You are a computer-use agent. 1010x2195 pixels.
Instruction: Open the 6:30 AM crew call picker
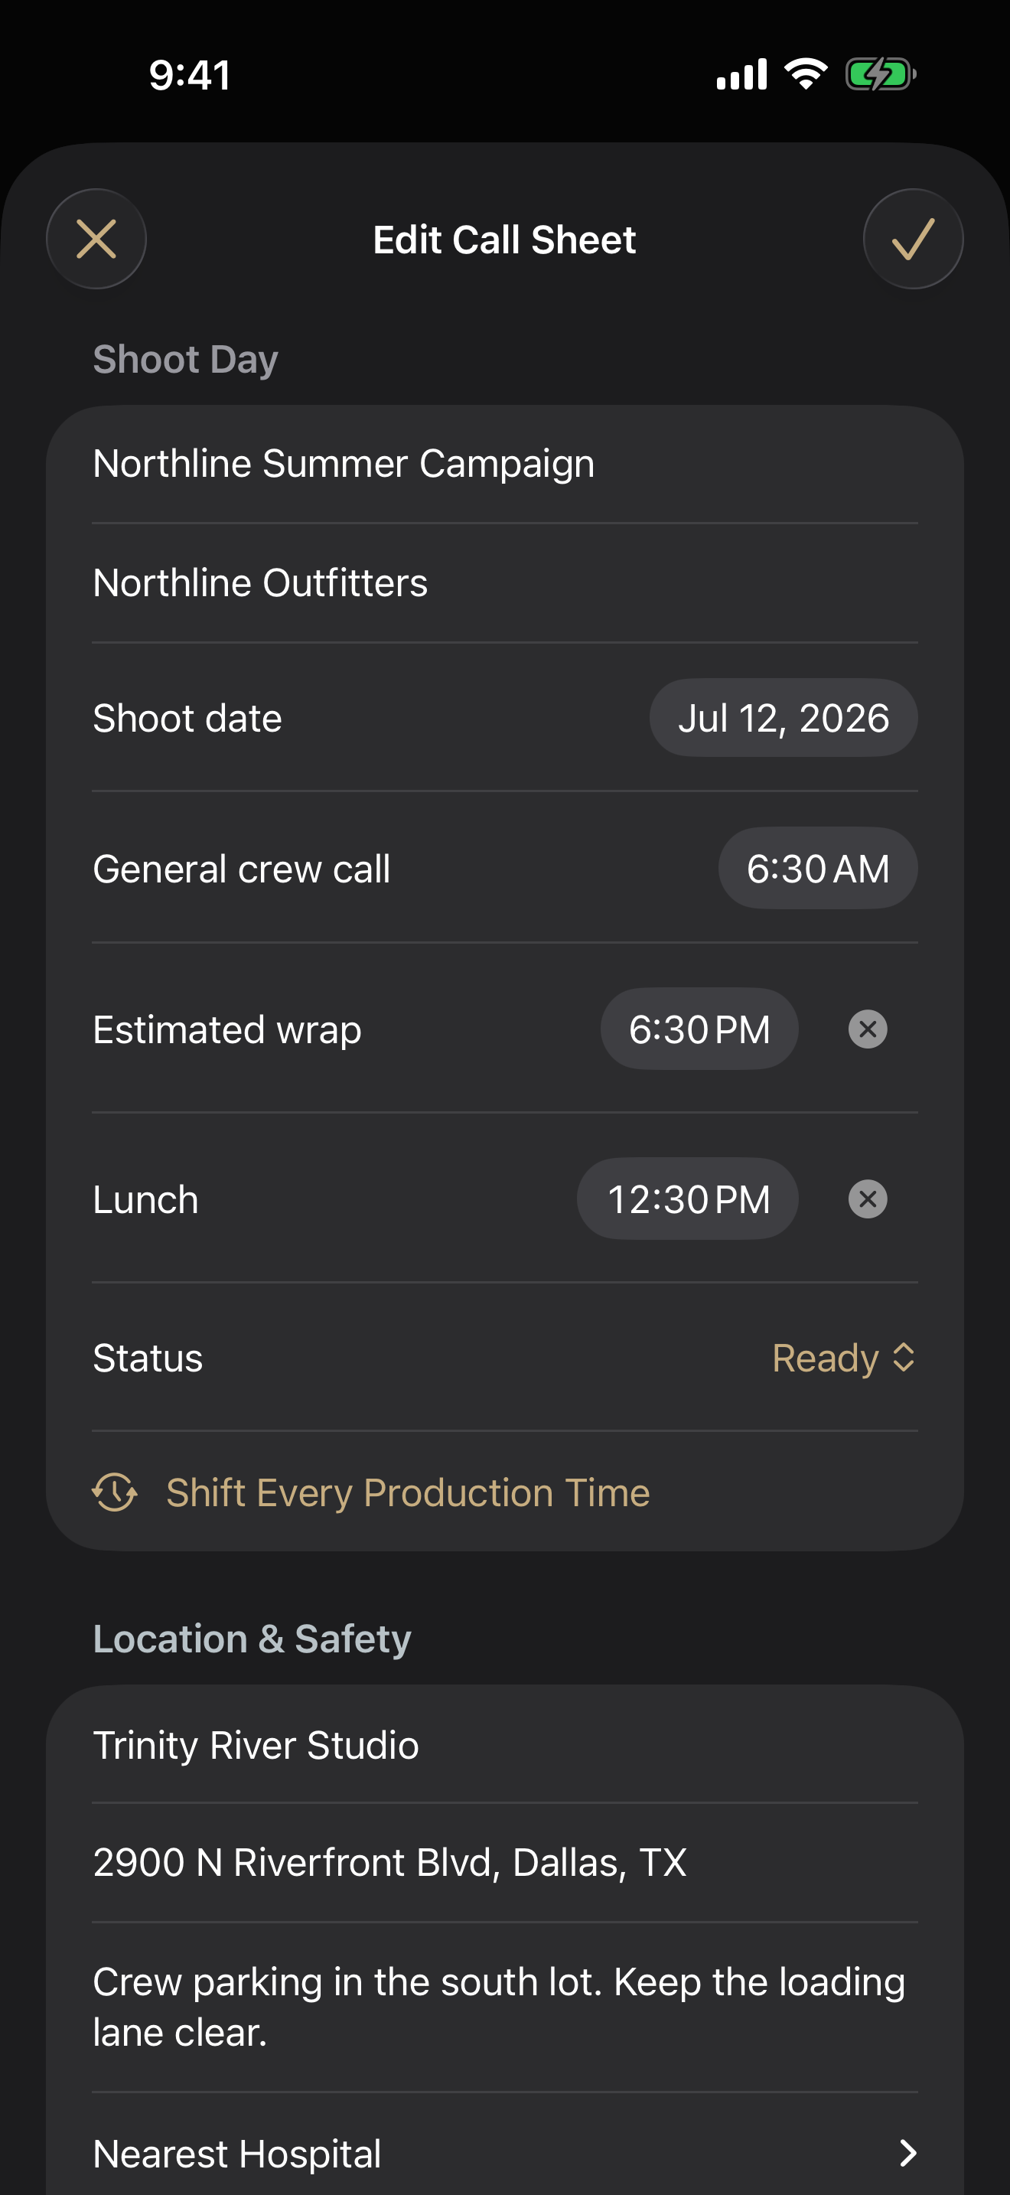pyautogui.click(x=817, y=869)
